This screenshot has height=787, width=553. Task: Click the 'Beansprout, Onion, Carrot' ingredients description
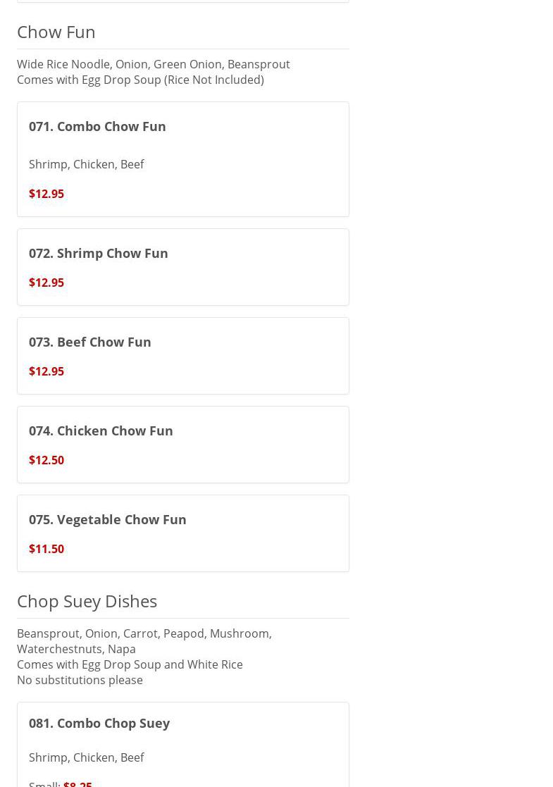click(x=144, y=633)
